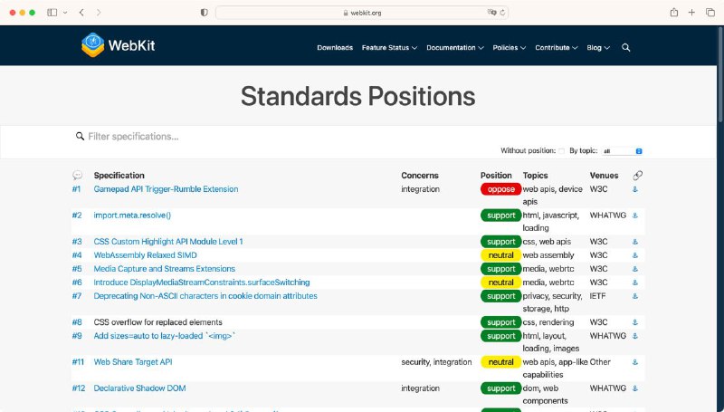Image resolution: width=724 pixels, height=412 pixels.
Task: Open Deprecating Non-ASCII characters cookie link
Action: (x=205, y=295)
